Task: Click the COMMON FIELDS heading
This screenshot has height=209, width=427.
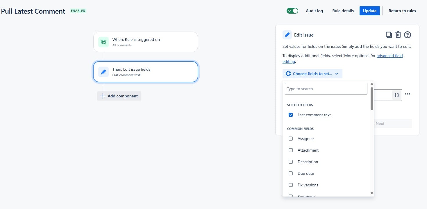Action: [301, 129]
